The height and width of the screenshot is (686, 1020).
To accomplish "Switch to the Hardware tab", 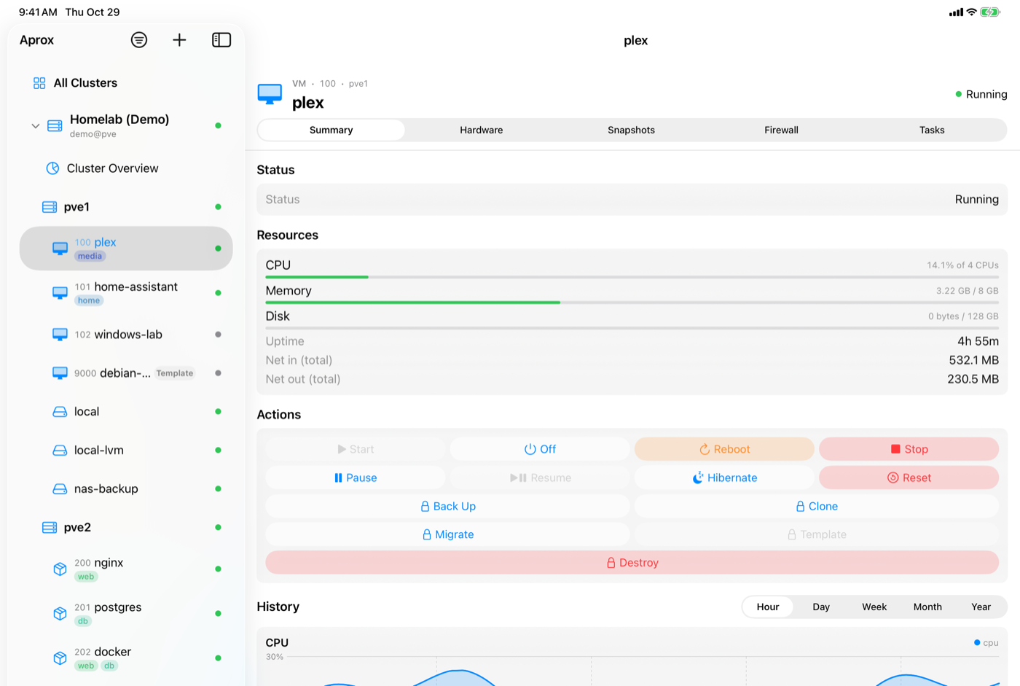I will coord(482,130).
